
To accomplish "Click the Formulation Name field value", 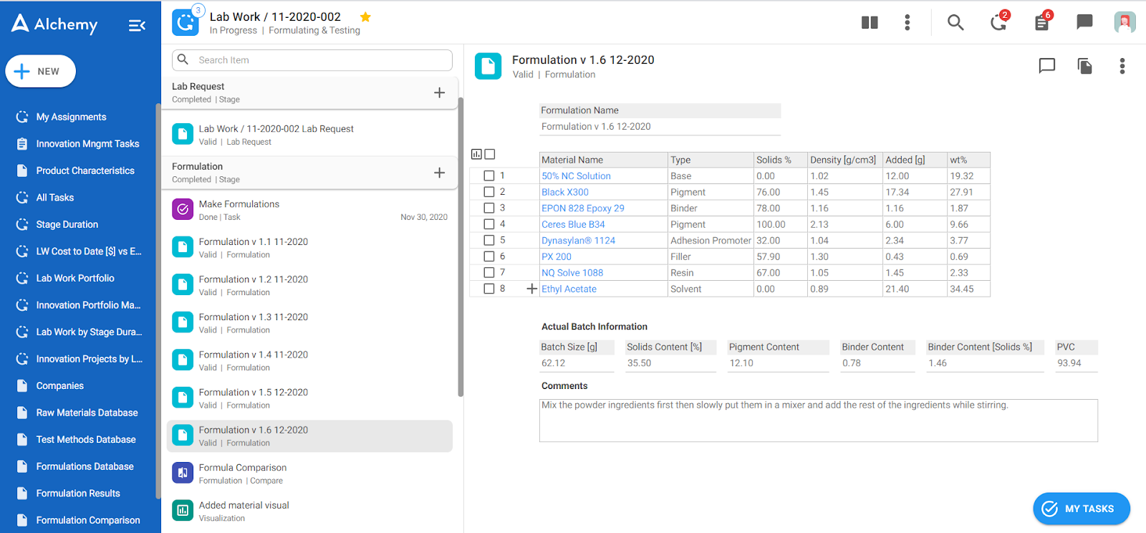I will [x=660, y=127].
